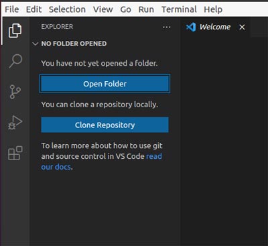Open the Explorer view in the activity bar
Viewport: 268px width, 246px height.
15,30
